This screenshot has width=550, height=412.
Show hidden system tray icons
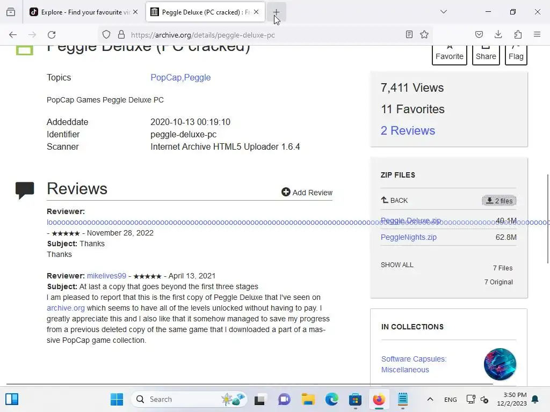pyautogui.click(x=430, y=399)
